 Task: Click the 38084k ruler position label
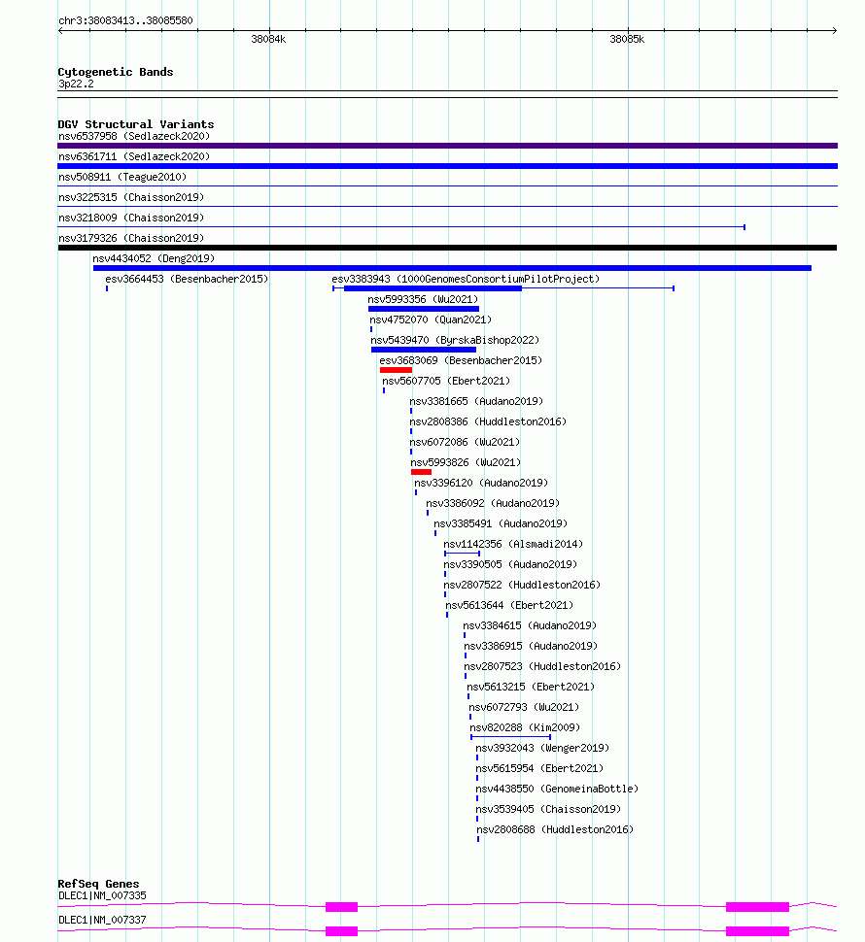click(x=268, y=40)
